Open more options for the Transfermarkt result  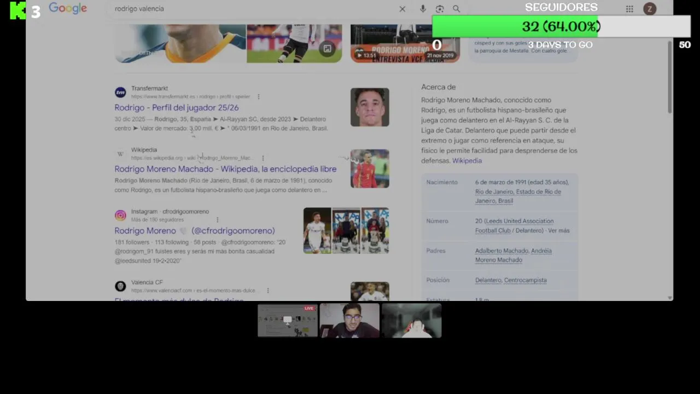[x=259, y=97]
